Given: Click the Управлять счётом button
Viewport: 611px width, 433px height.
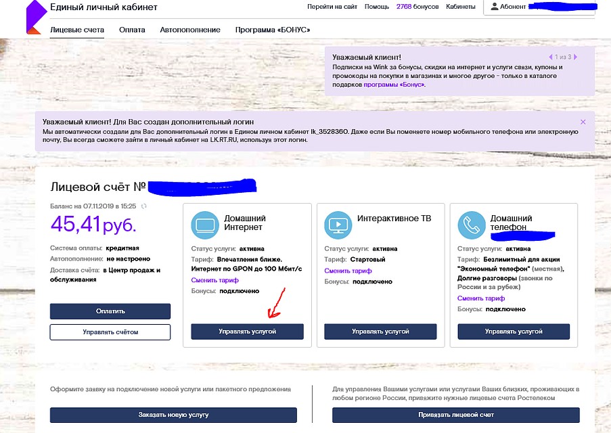Looking at the screenshot, I should pyautogui.click(x=110, y=332).
